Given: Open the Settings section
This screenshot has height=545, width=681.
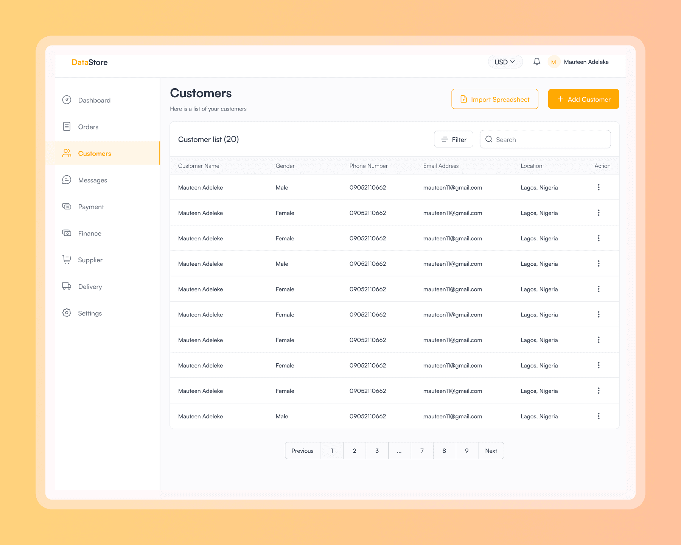Looking at the screenshot, I should pyautogui.click(x=67, y=313).
